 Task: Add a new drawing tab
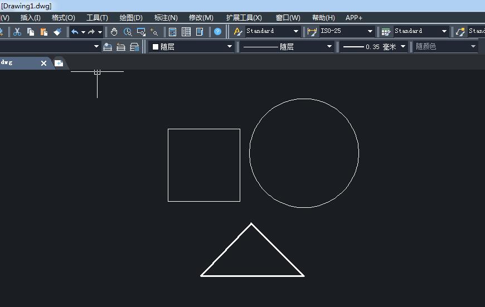[59, 63]
